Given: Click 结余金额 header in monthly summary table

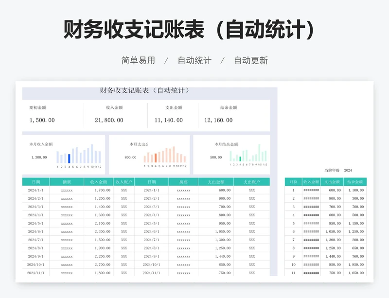Looking at the screenshot, I should [355, 182].
